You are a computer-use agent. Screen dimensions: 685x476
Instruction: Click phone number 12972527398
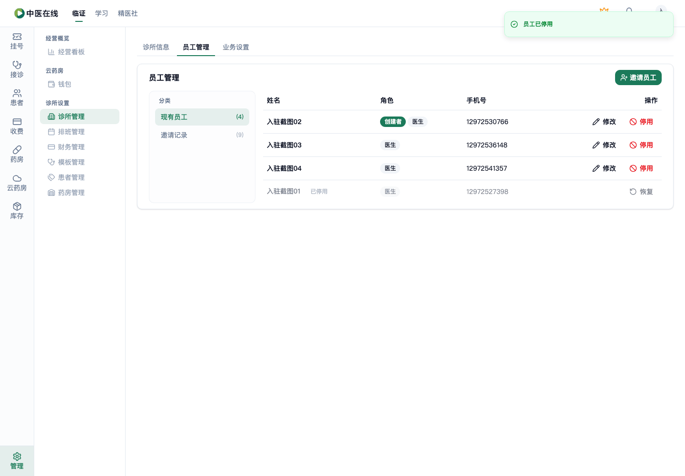point(487,192)
